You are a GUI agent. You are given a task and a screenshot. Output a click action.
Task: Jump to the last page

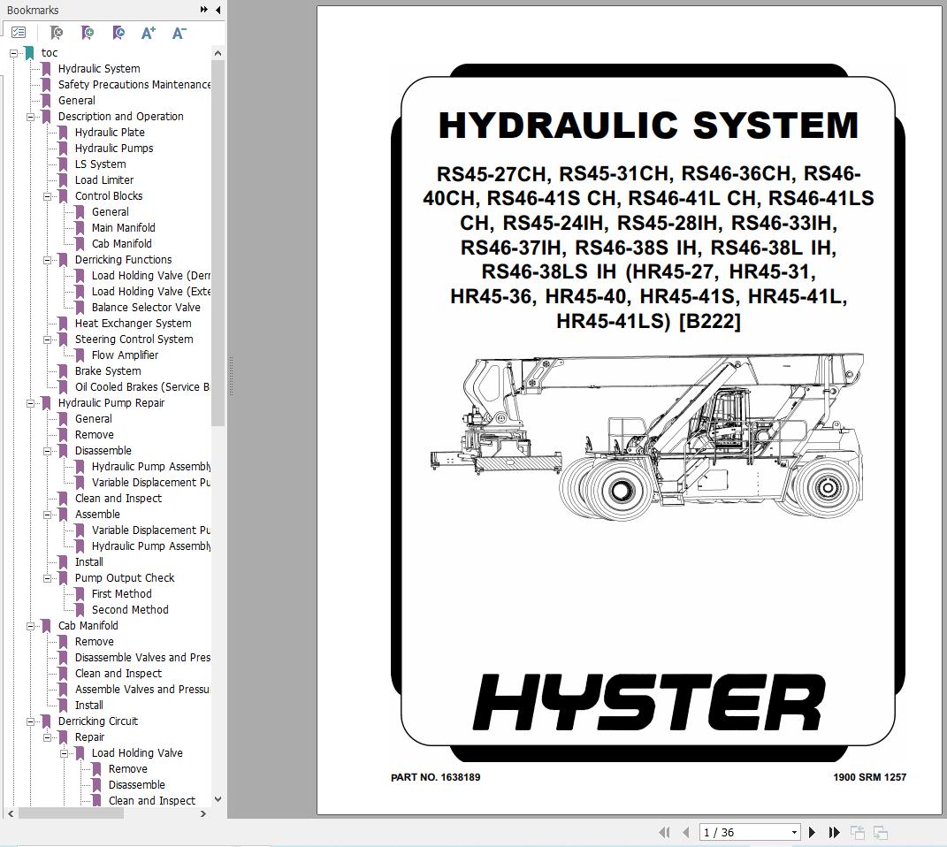coord(834,832)
